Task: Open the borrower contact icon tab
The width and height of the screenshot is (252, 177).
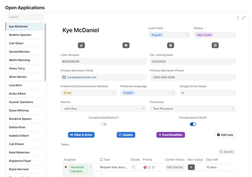Action: [x=81, y=45]
